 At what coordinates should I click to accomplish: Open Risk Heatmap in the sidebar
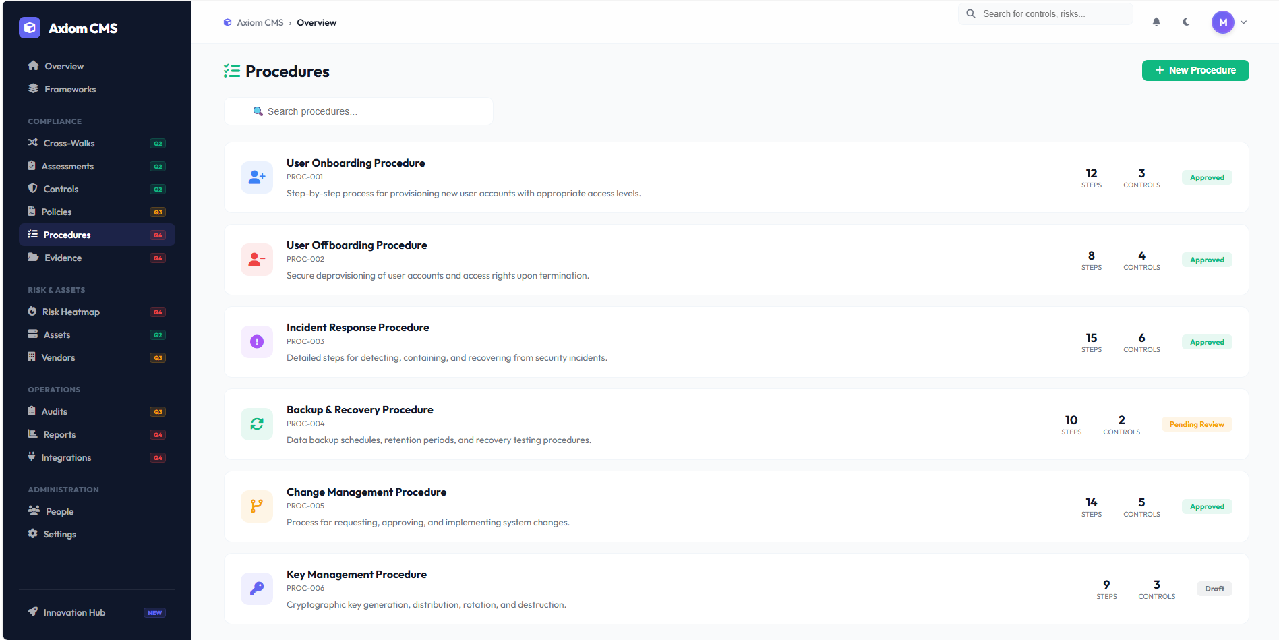pyautogui.click(x=71, y=312)
